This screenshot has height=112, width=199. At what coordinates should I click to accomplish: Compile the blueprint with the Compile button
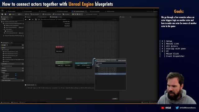(12, 14)
